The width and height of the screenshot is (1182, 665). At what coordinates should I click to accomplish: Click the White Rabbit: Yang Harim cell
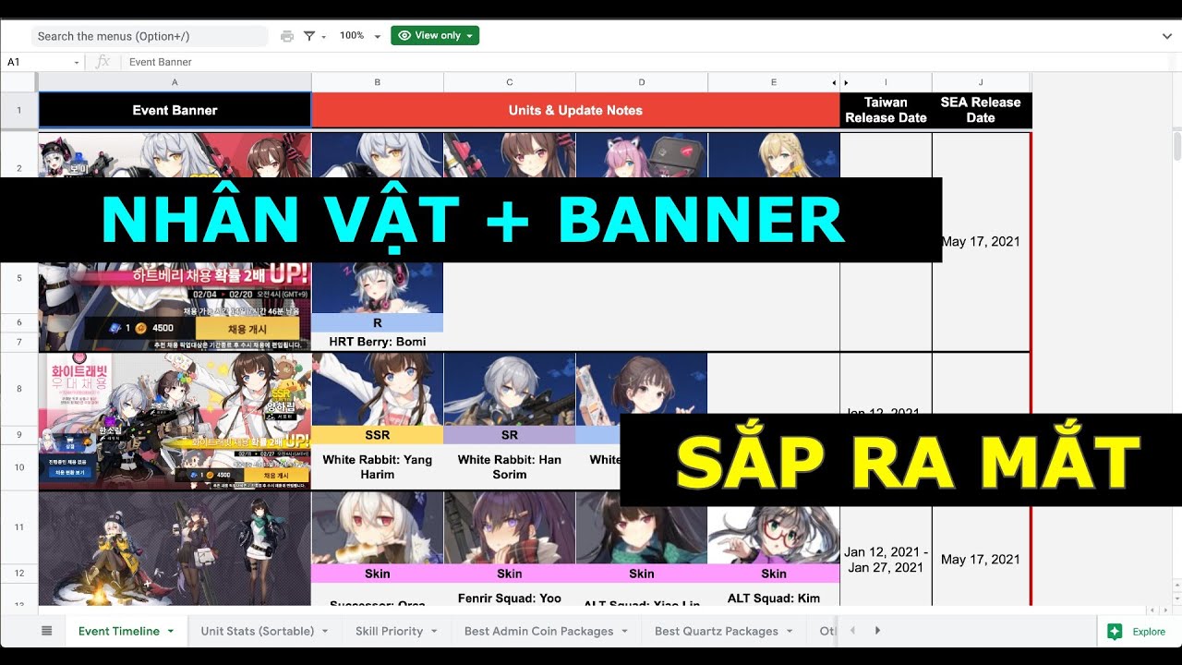(x=378, y=467)
